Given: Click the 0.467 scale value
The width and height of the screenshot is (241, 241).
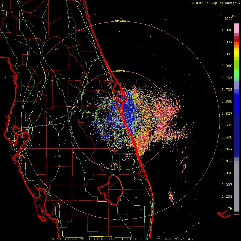Looking at the screenshot, I should click(x=227, y=149).
